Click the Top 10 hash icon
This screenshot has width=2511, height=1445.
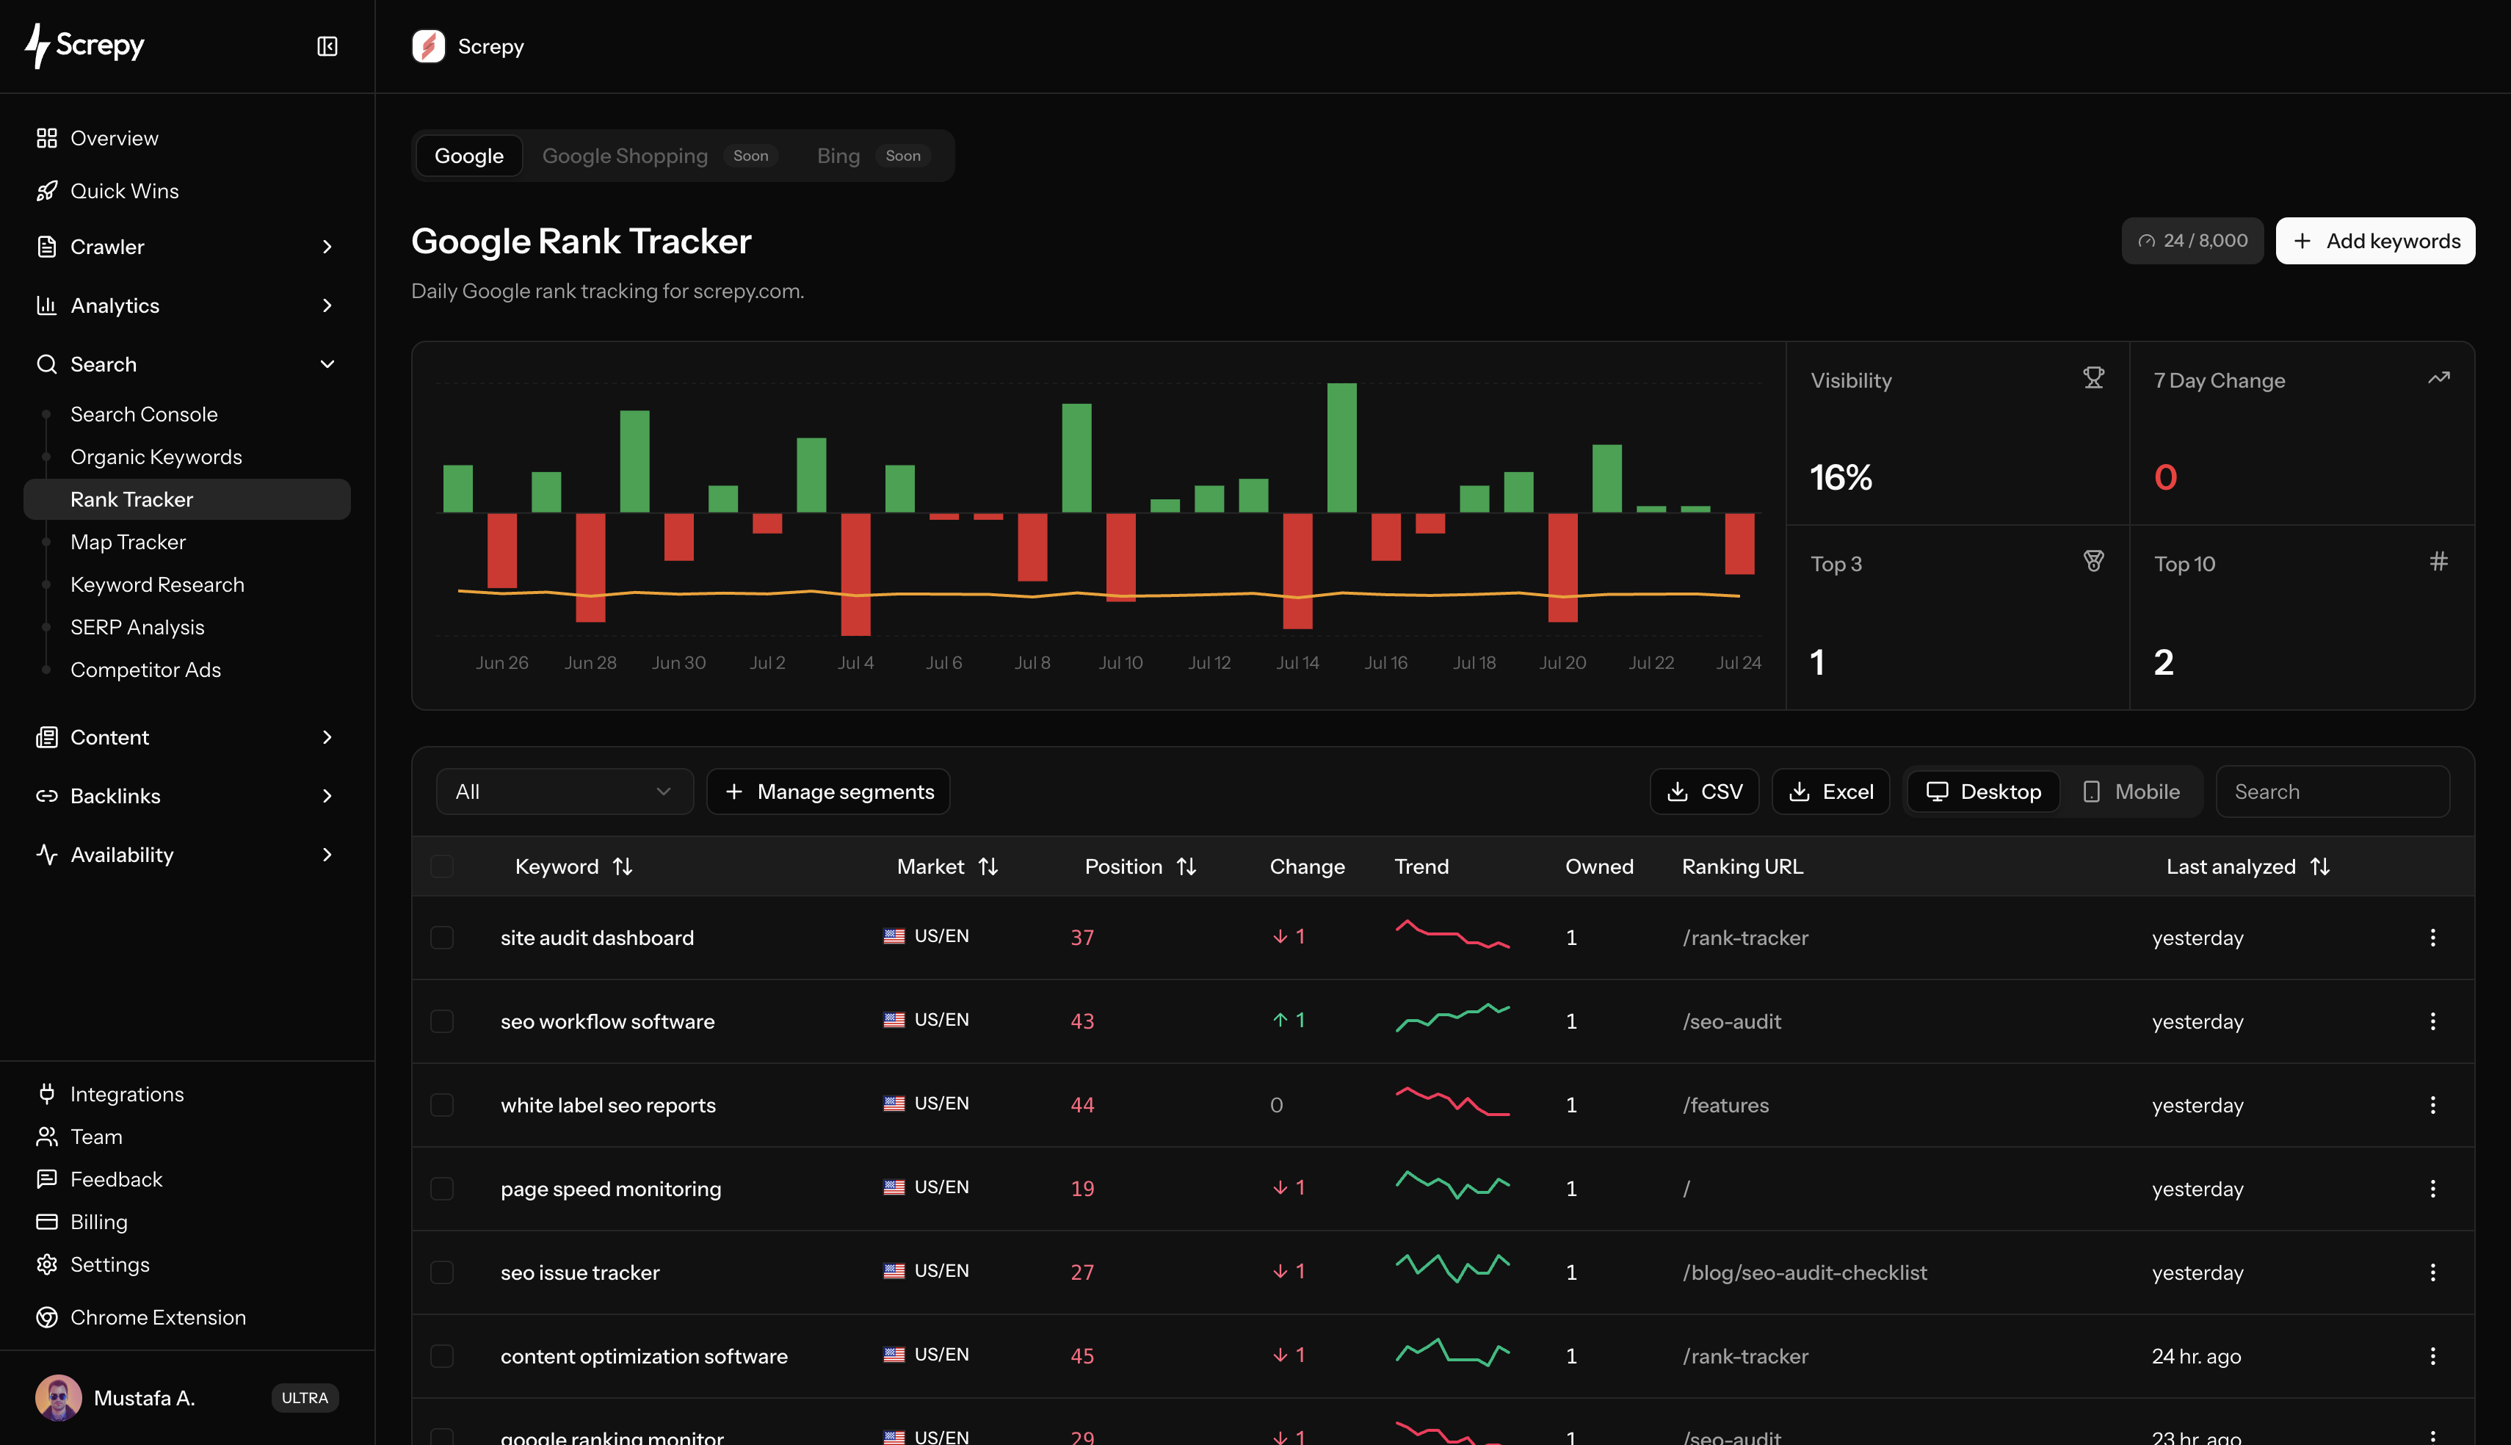tap(2438, 562)
